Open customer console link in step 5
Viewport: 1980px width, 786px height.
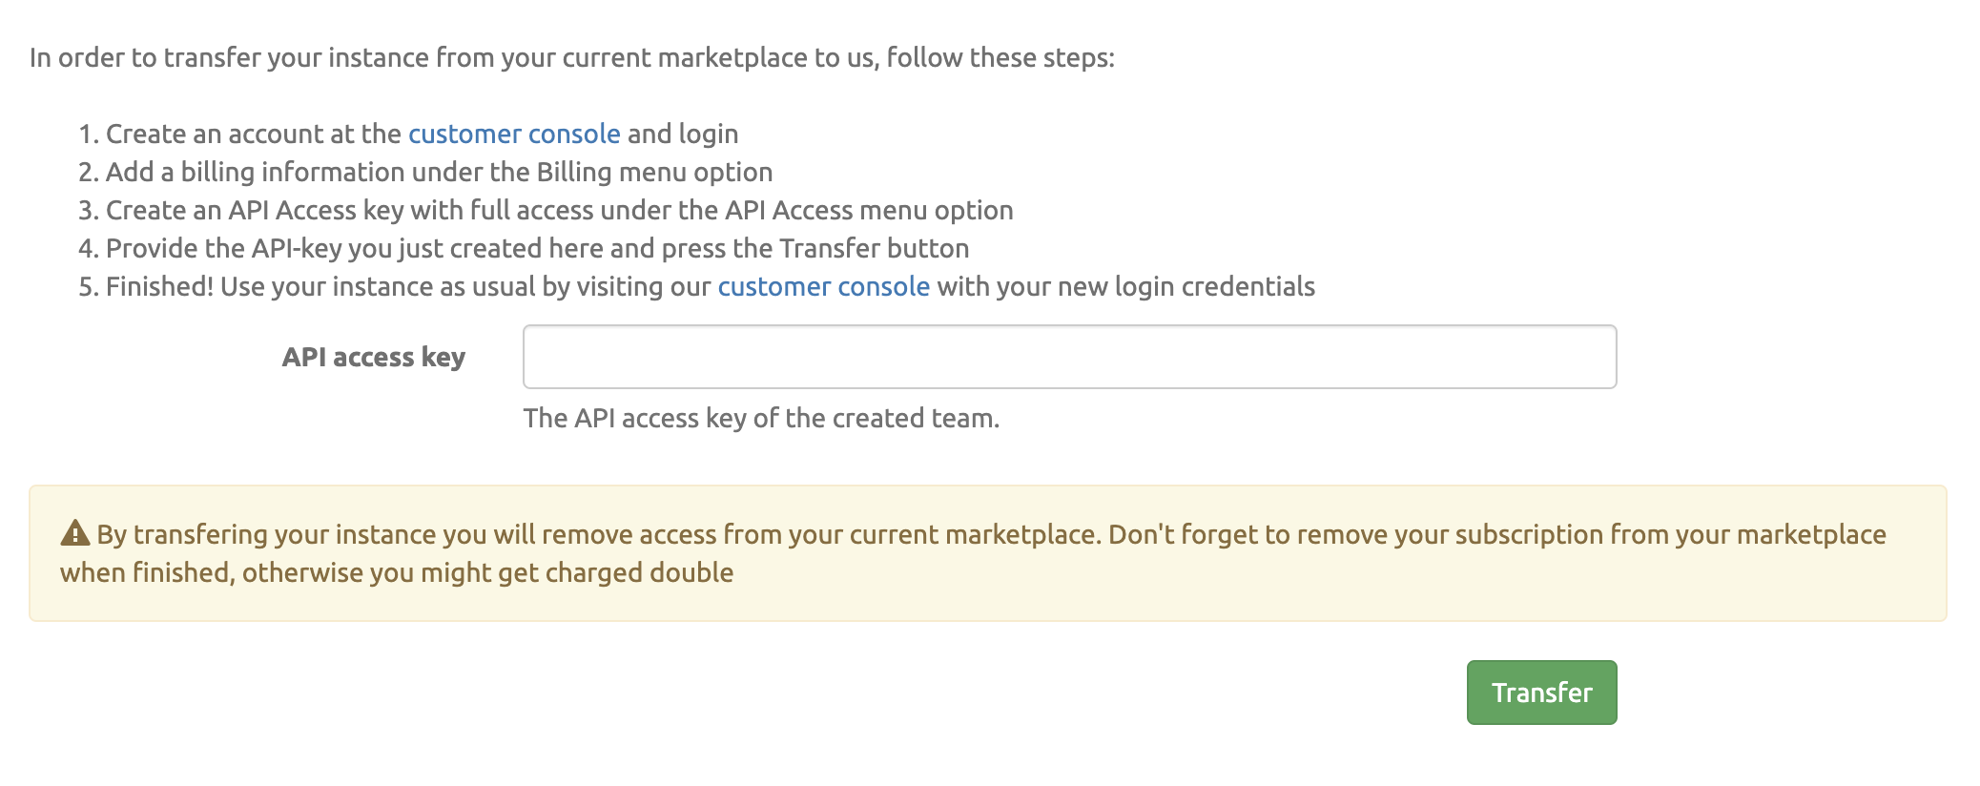tap(823, 286)
